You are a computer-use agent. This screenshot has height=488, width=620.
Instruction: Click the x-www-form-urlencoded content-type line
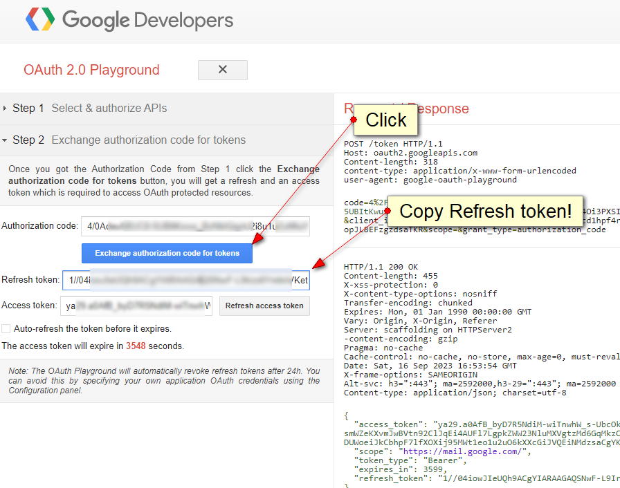tap(460, 171)
